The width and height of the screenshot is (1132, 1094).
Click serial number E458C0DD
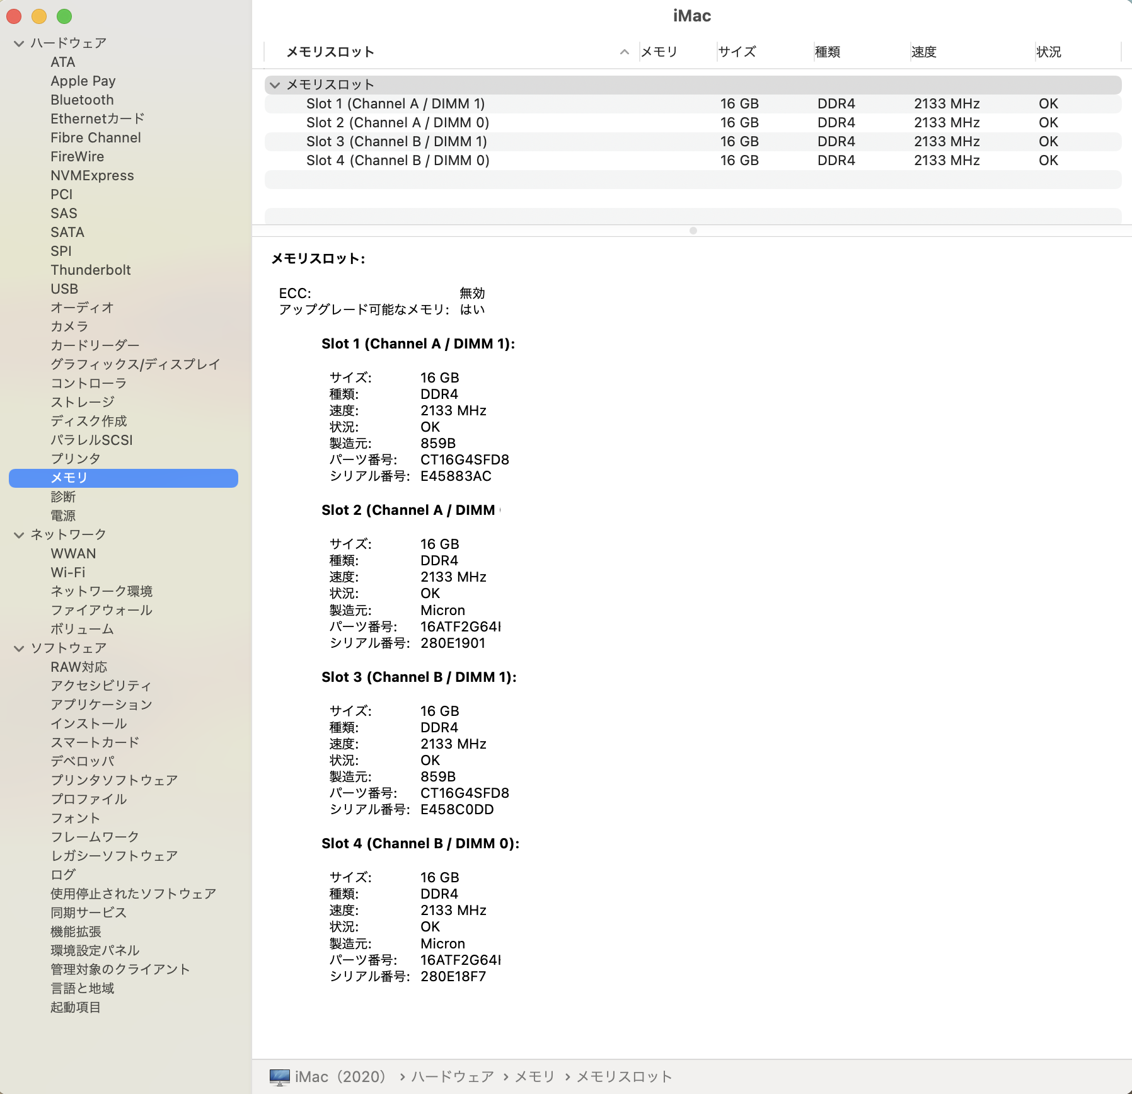click(458, 810)
